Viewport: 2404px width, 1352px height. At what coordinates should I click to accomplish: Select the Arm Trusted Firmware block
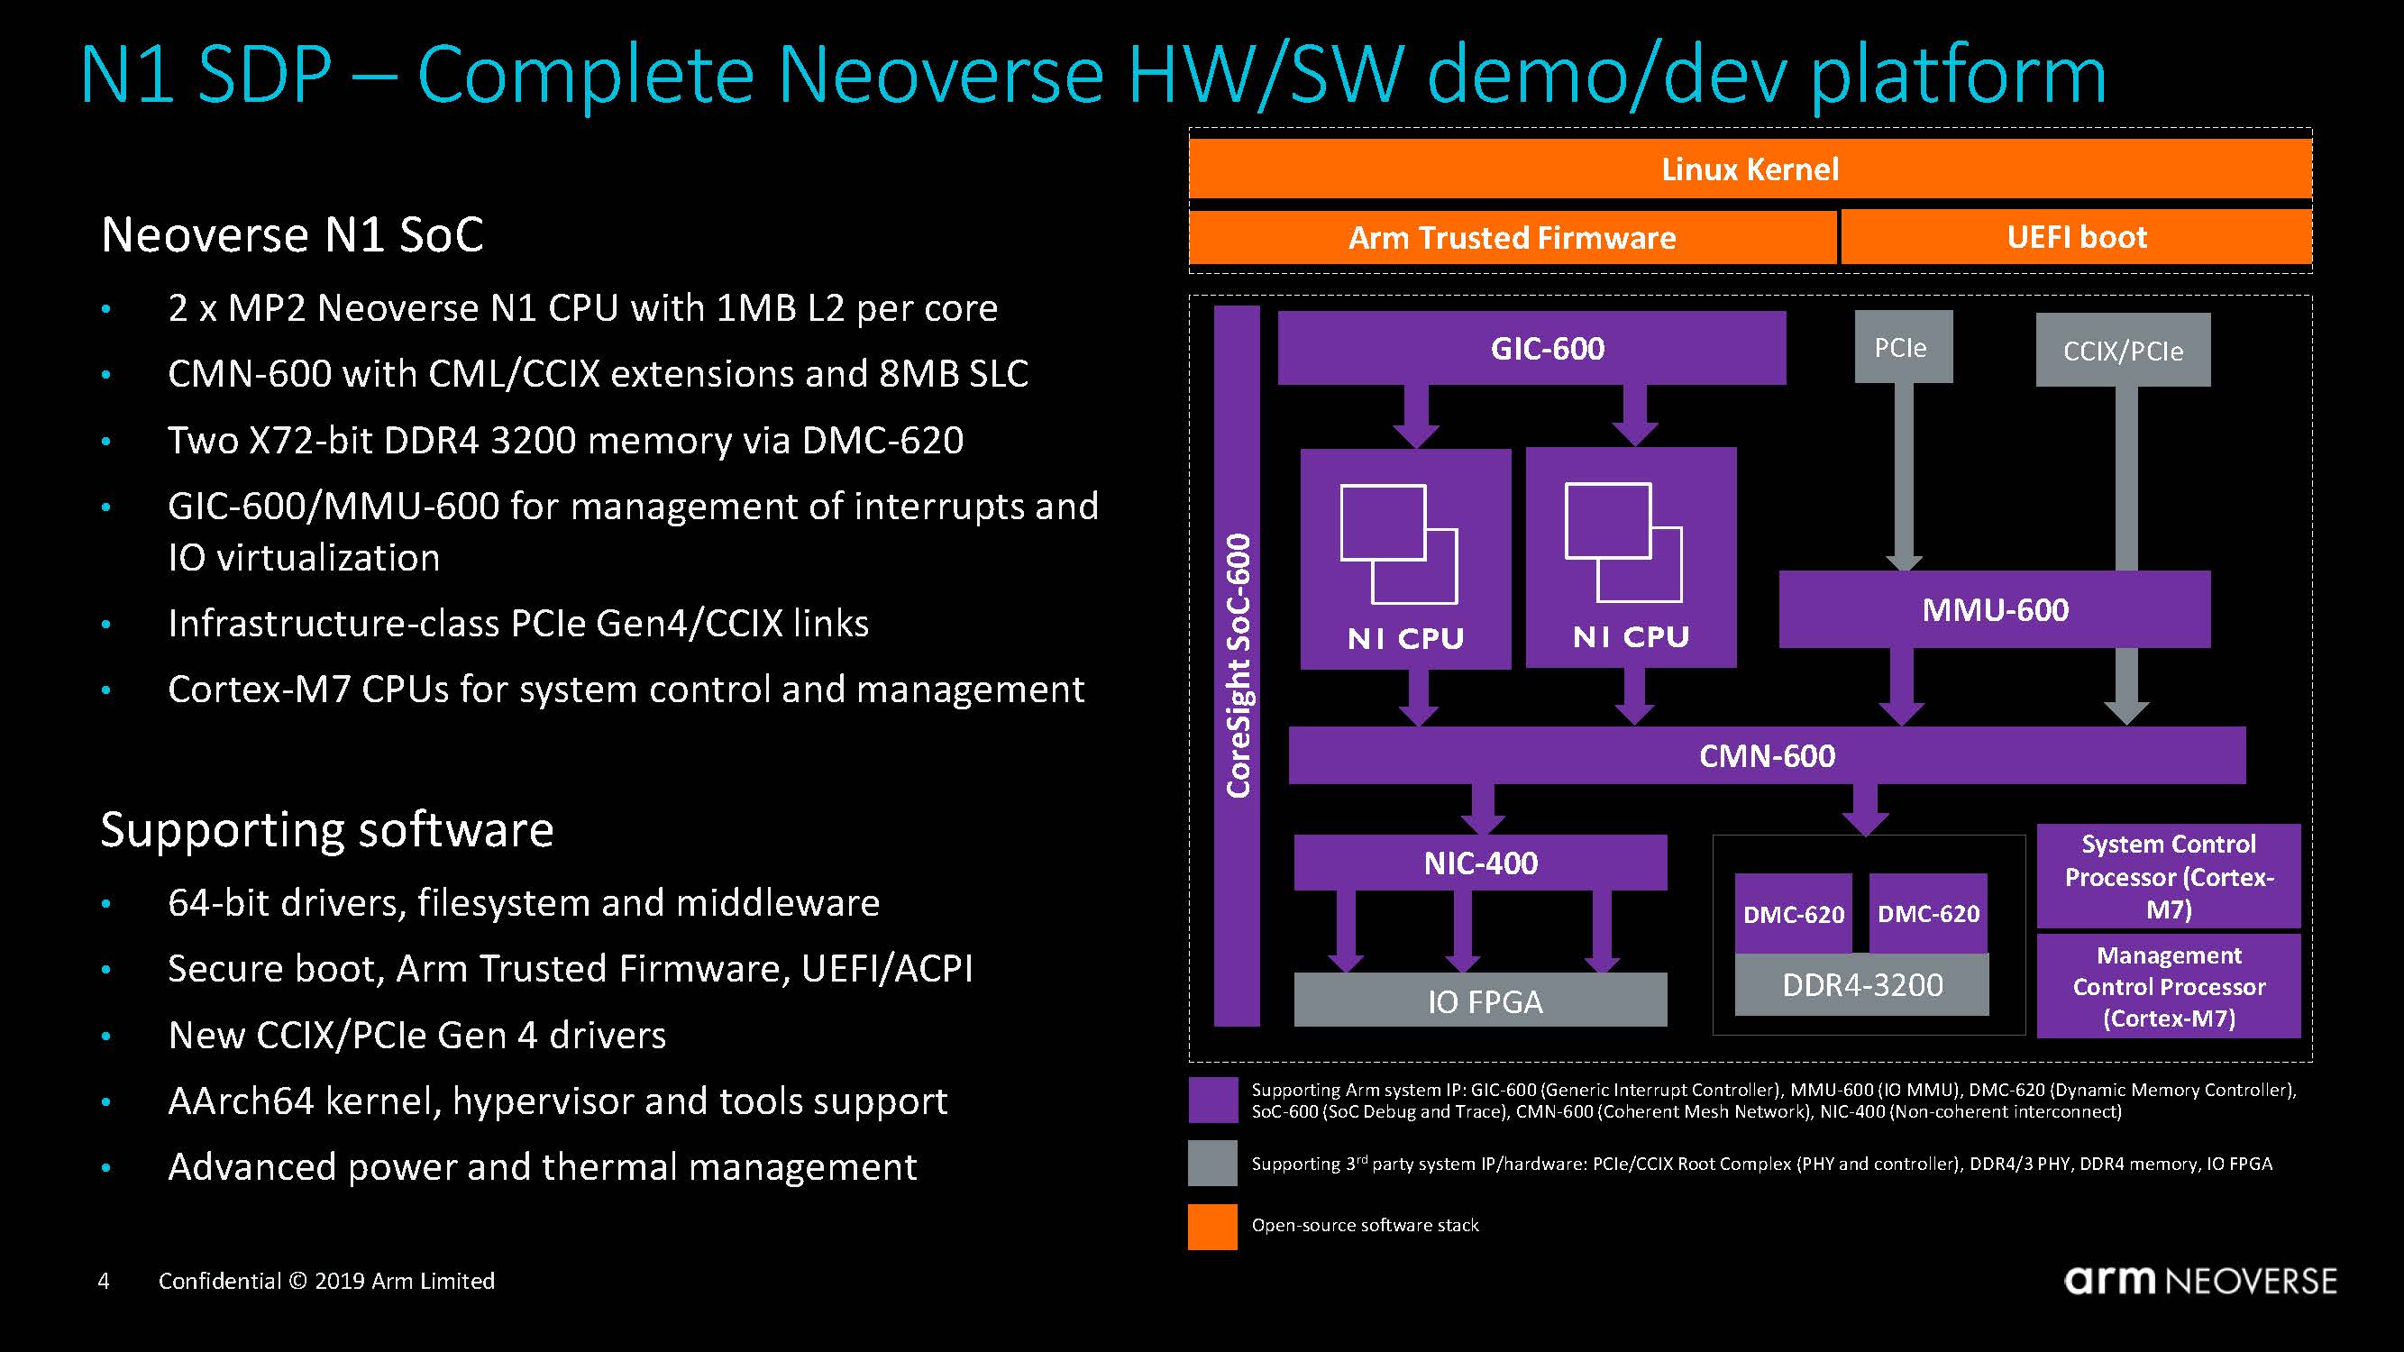coord(1512,237)
